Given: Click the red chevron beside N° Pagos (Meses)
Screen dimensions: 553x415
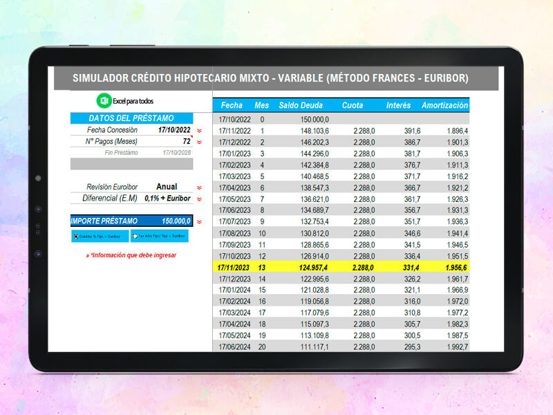Looking at the screenshot, I should coord(199,142).
